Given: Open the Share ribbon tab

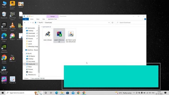Looking at the screenshot, I should [x=38, y=19].
